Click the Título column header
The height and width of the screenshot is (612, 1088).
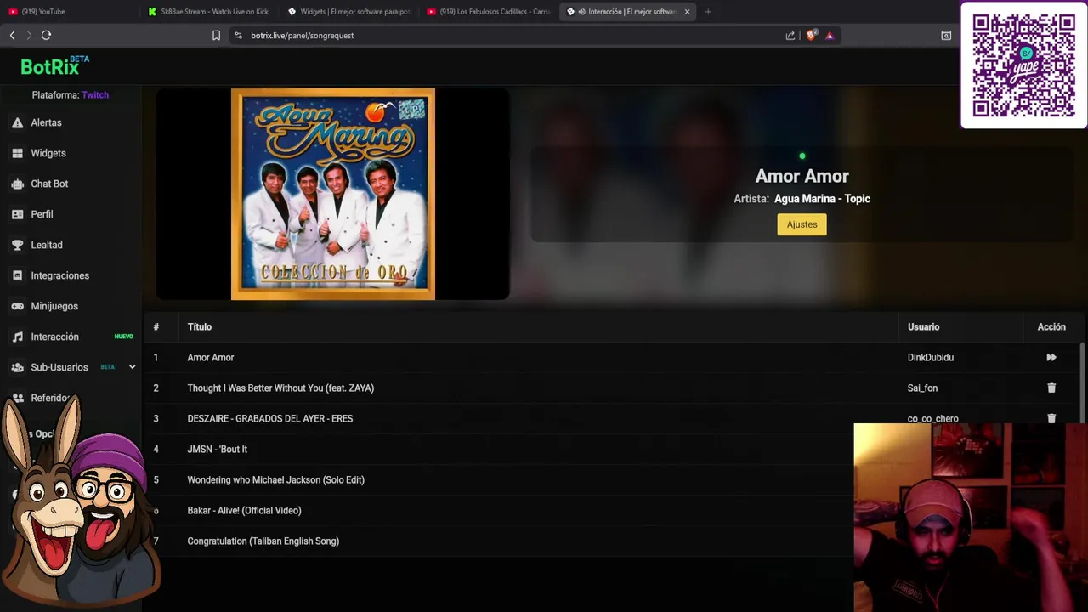(200, 327)
